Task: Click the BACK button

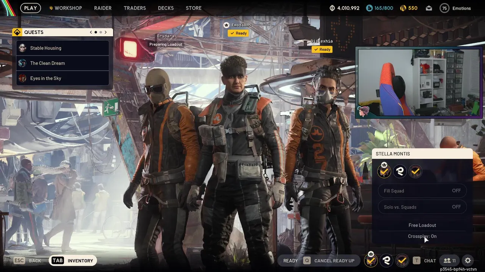Action: click(35, 261)
